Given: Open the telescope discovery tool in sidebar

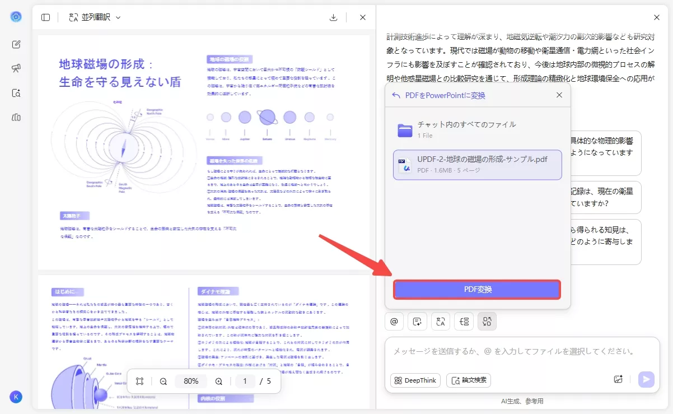Looking at the screenshot, I should pos(16,68).
